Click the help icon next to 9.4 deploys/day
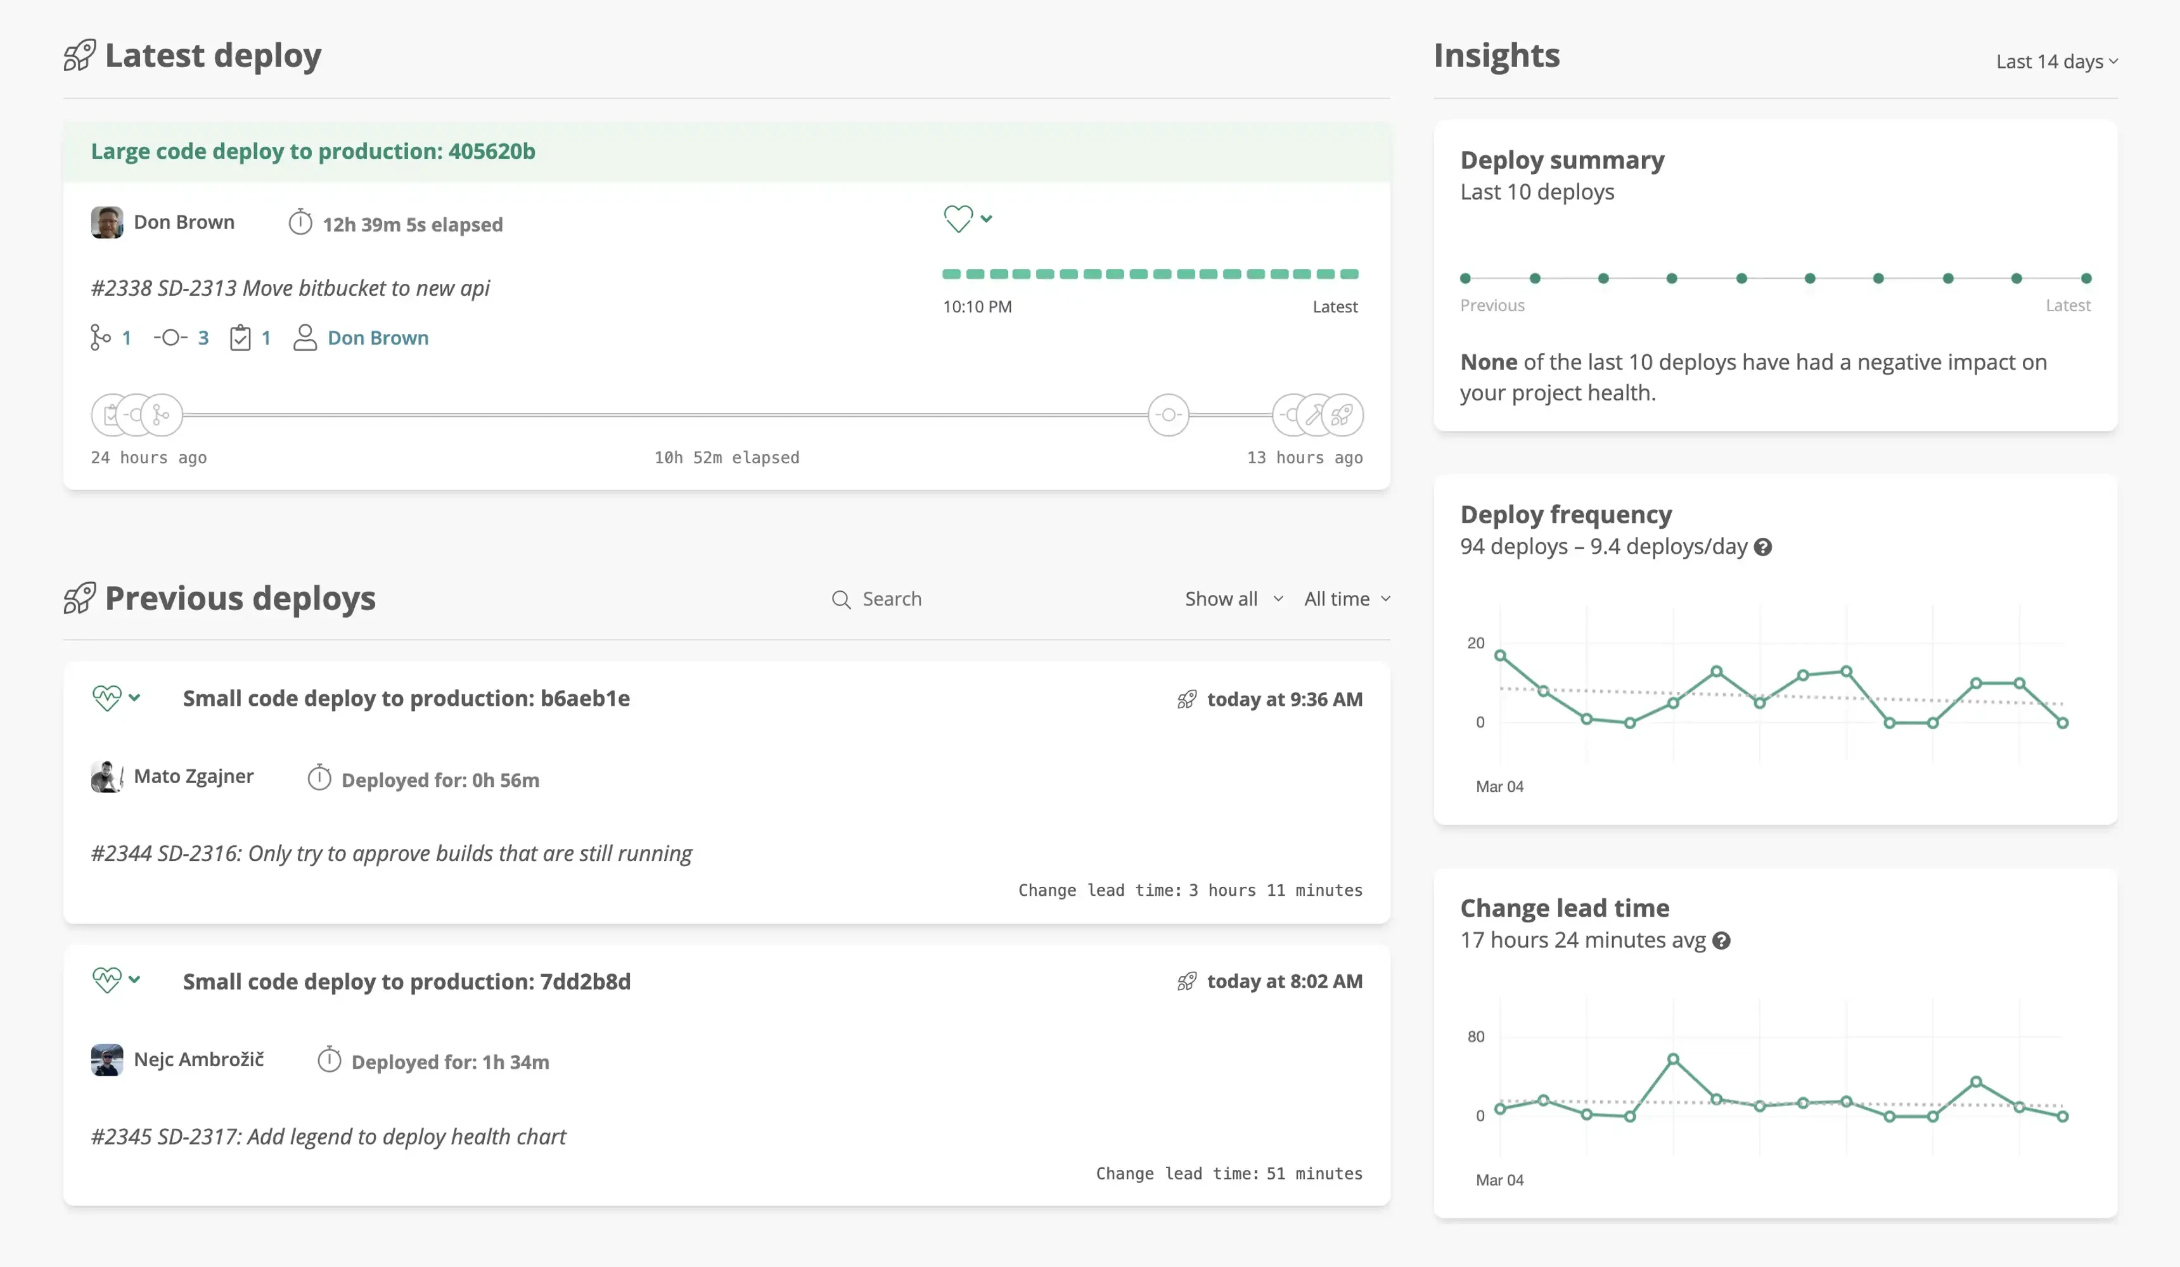Viewport: 2180px width, 1267px height. tap(1763, 547)
